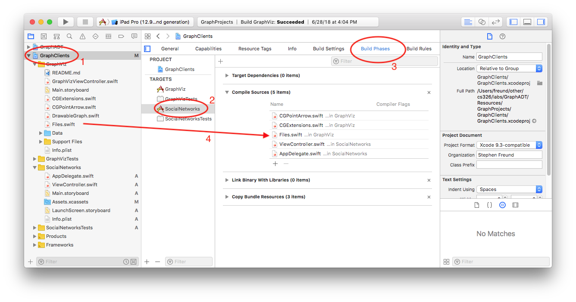
Task: Open the Debug navigator
Action: click(x=108, y=36)
